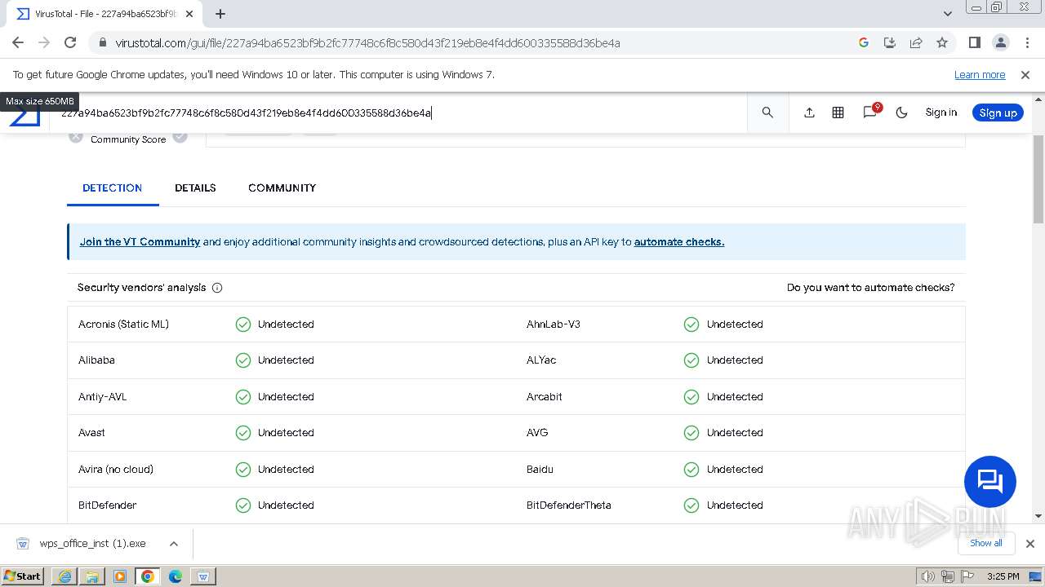The image size is (1045, 587).
Task: Open a new browser tab
Action: [x=220, y=14]
